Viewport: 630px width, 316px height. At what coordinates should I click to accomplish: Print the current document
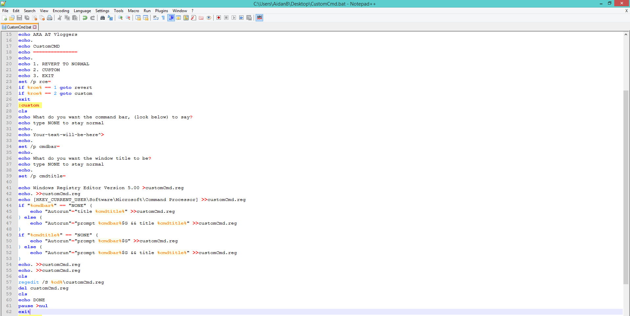coord(50,18)
